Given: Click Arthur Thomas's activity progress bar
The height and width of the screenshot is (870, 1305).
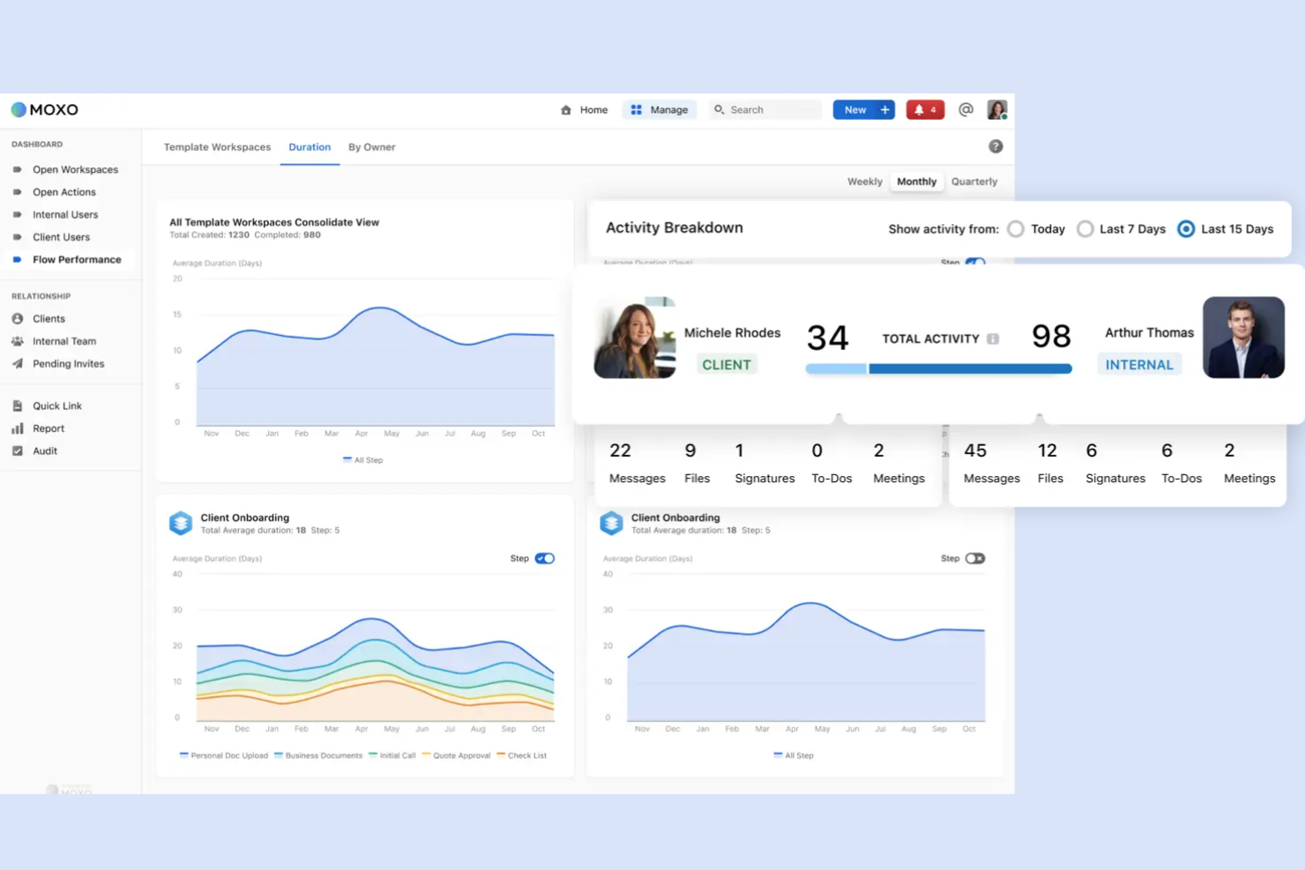Looking at the screenshot, I should click(x=970, y=368).
